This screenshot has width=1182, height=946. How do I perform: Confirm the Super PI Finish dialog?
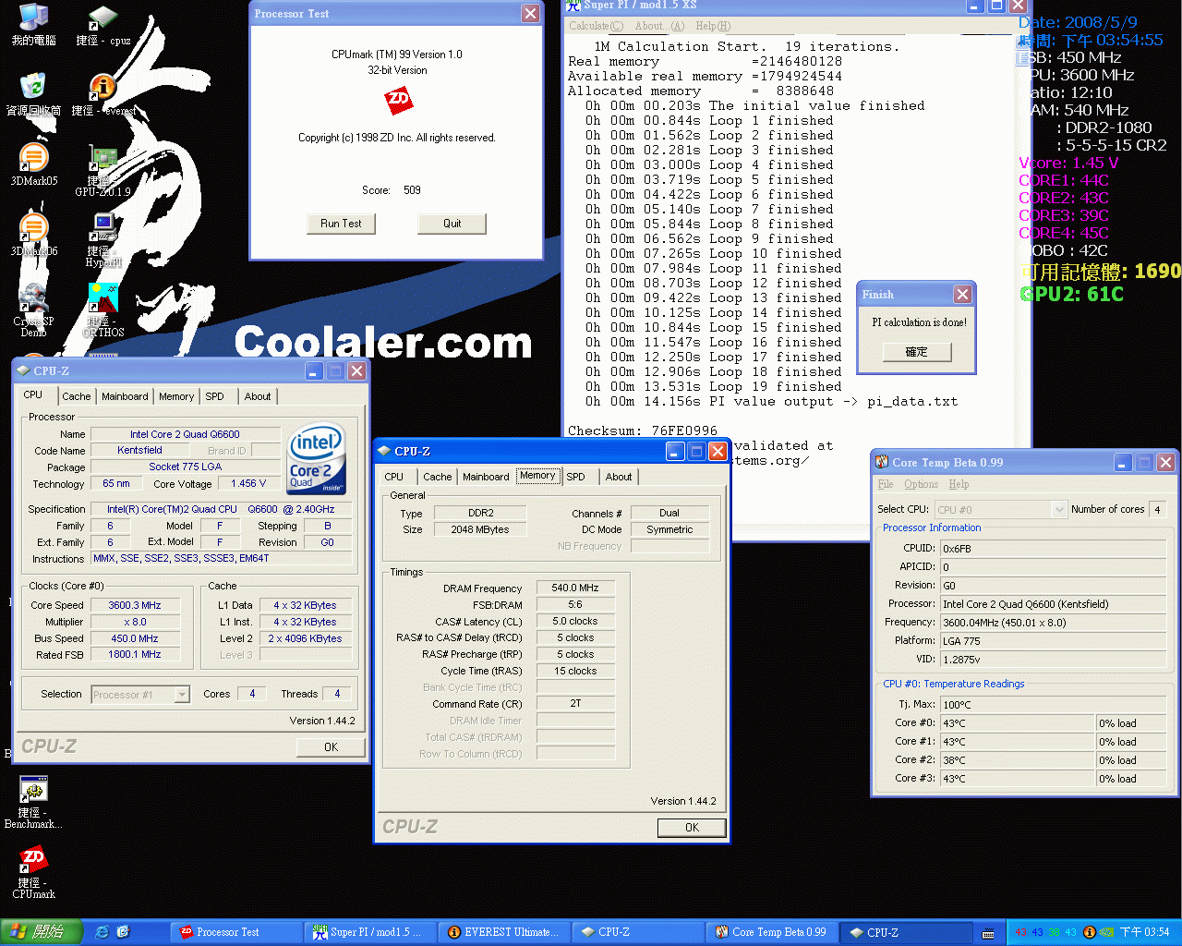(916, 352)
